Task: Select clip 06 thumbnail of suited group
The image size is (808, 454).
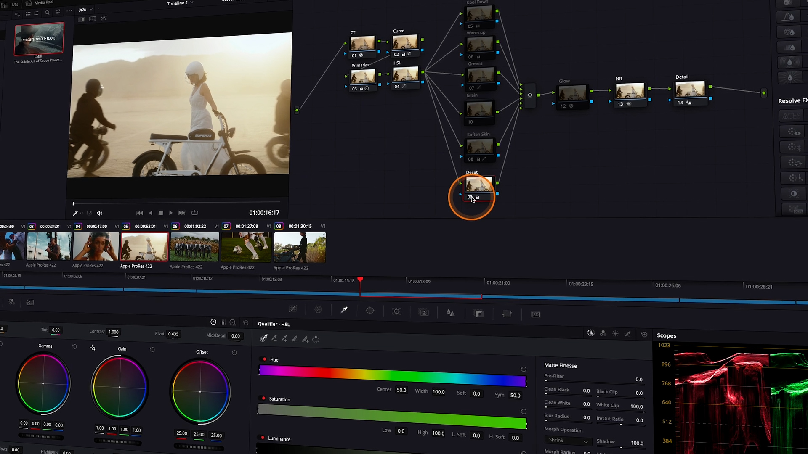Action: pyautogui.click(x=194, y=247)
